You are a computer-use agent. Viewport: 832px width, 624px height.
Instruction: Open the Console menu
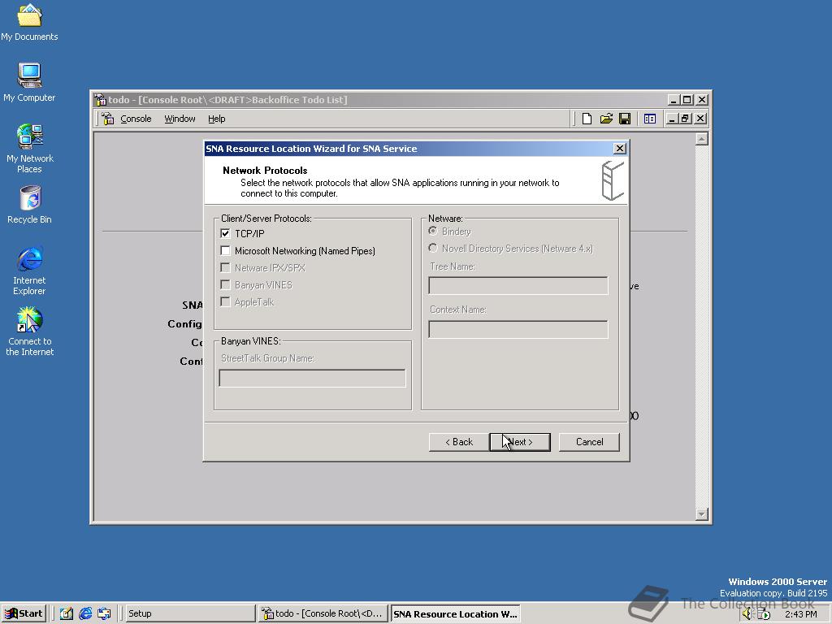[x=136, y=119]
